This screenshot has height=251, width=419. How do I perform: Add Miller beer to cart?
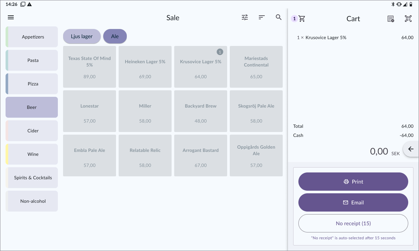(145, 111)
